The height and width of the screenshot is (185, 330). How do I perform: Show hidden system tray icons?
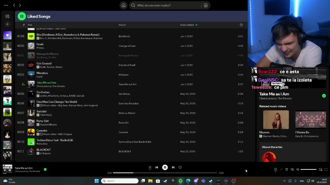[x=284, y=181]
